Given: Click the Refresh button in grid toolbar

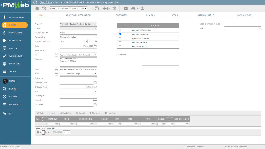Looking at the screenshot, I should coord(95,113).
